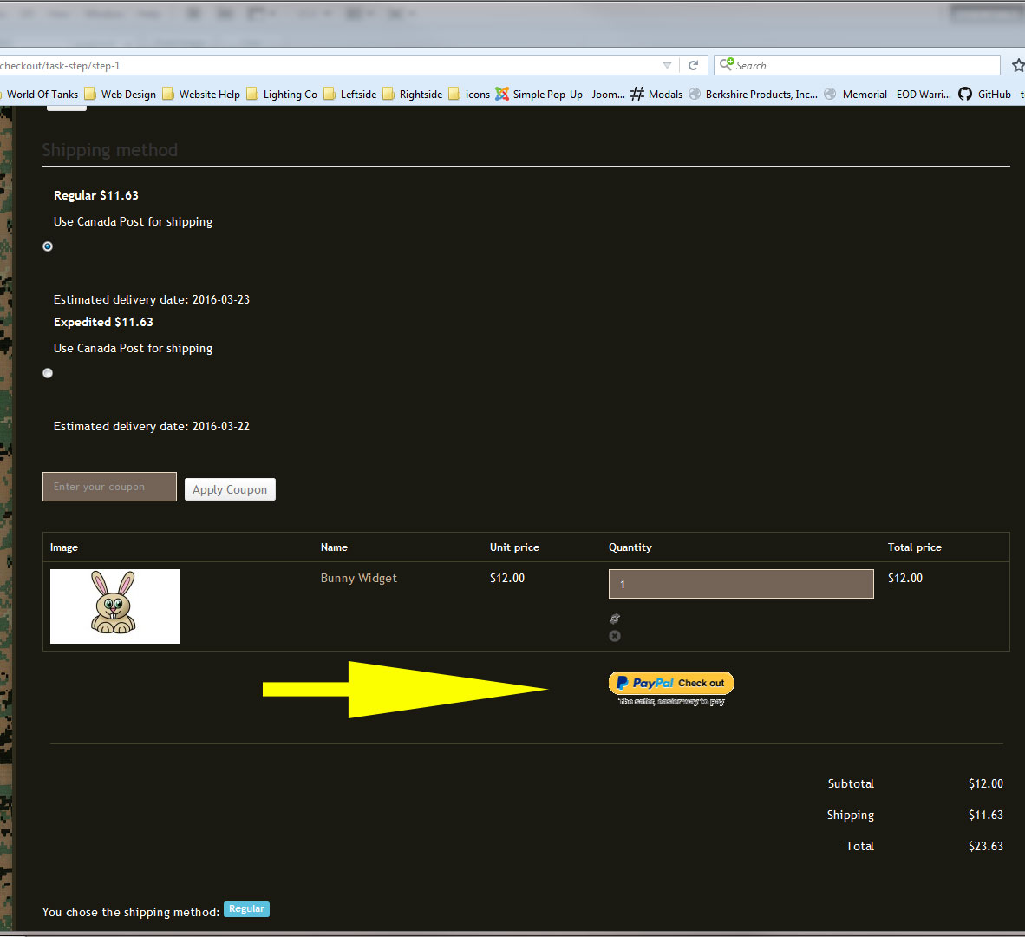Remove Bunny Widget with the X icon
Image resolution: width=1025 pixels, height=937 pixels.
[615, 636]
